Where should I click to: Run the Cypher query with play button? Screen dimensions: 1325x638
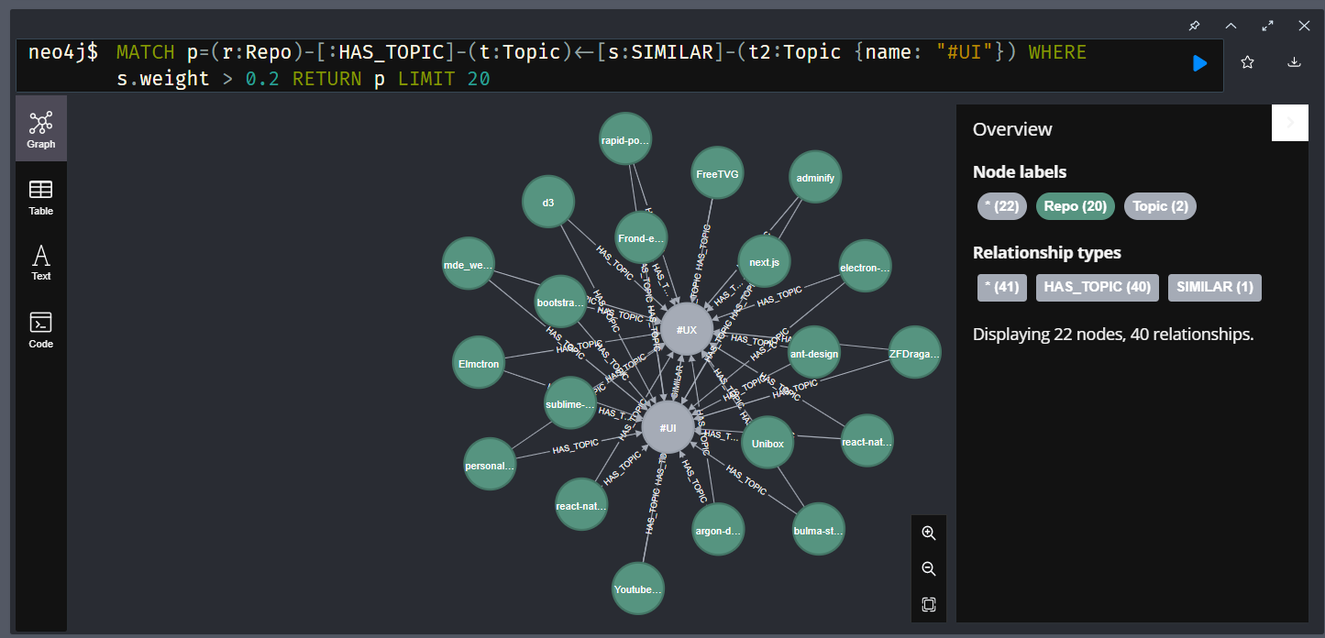1199,63
